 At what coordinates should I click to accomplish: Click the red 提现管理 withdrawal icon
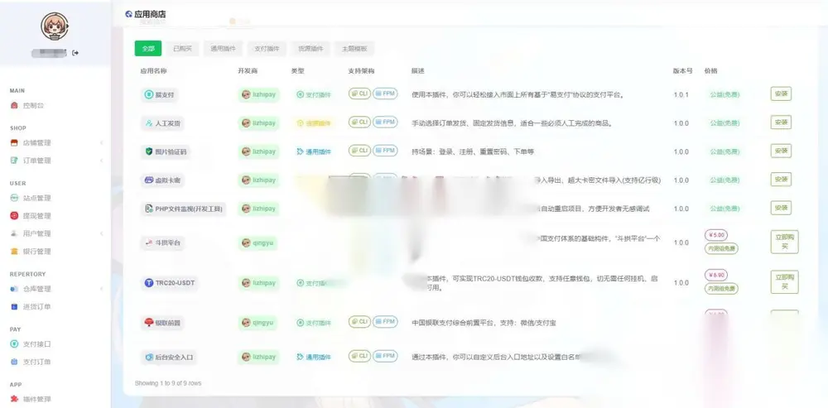tap(14, 216)
